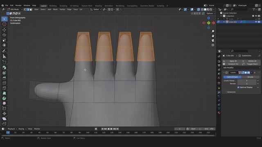
Task: Click the Toggle Stack button
Action: coord(251,64)
